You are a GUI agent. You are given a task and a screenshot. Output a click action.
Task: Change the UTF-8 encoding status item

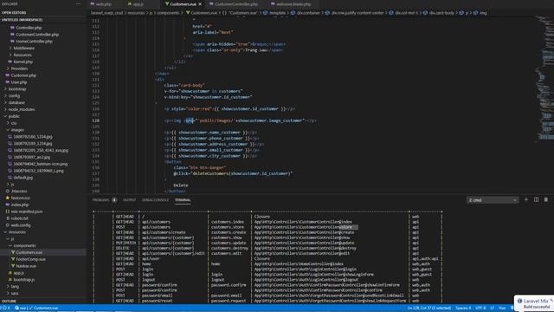(480, 309)
